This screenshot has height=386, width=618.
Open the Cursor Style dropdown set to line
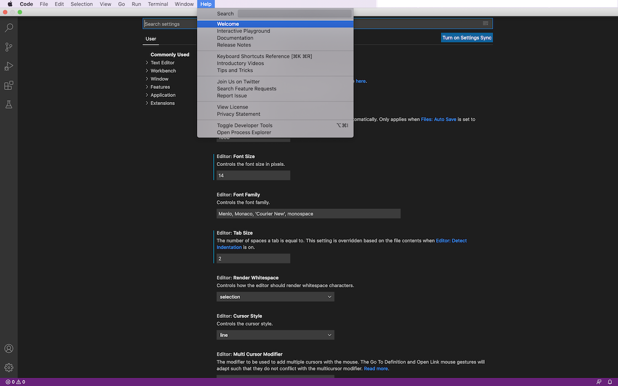coord(275,335)
